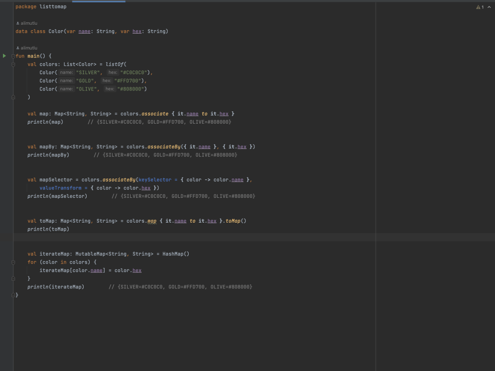This screenshot has height=371, width=495.
Task: Collapse the for (color in colors) loop
Action: (x=13, y=262)
